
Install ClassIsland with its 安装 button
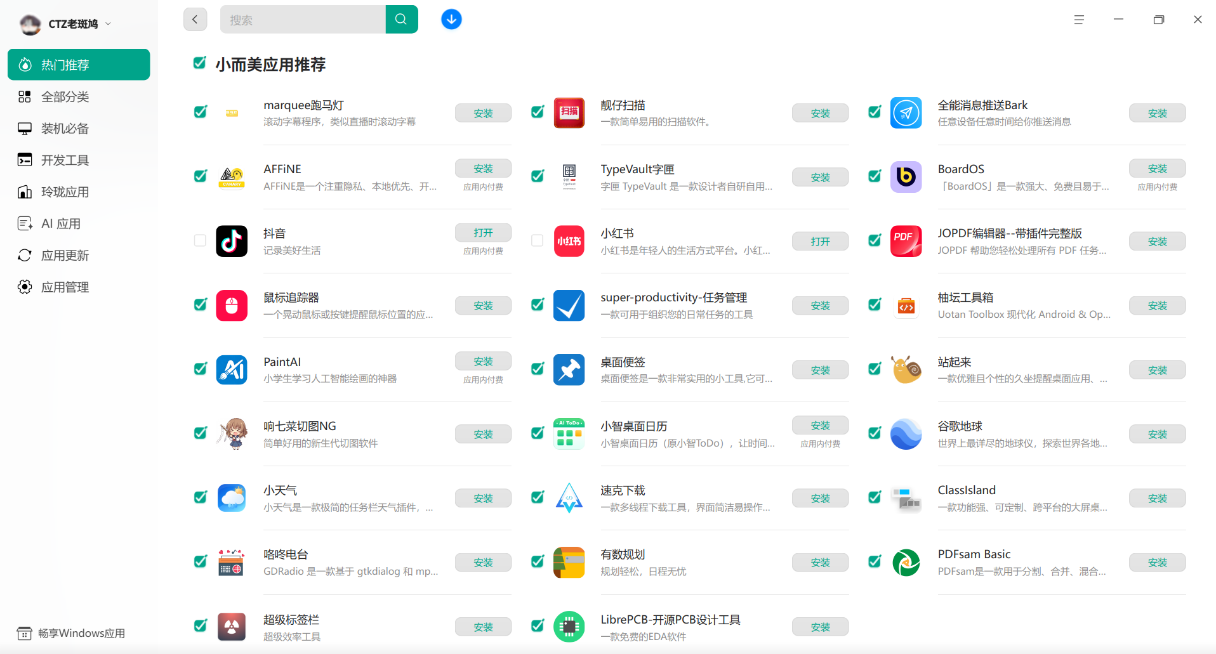click(1157, 498)
